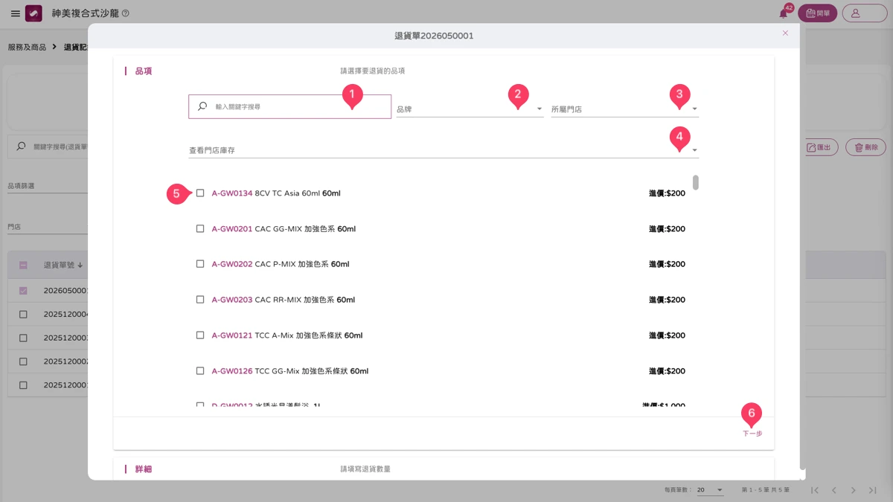Click 進價:$200 on the A-GW0126 row
Viewport: 893px width, 502px height.
[667, 371]
